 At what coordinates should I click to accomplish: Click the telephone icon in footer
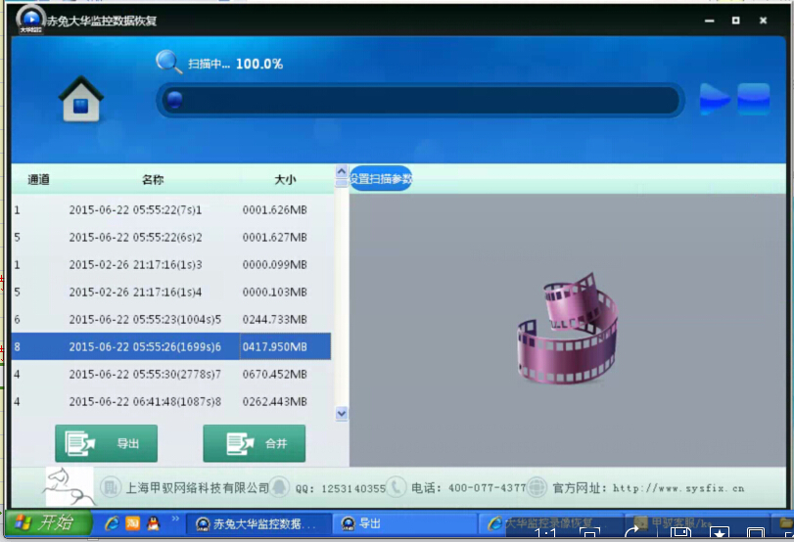pos(396,487)
